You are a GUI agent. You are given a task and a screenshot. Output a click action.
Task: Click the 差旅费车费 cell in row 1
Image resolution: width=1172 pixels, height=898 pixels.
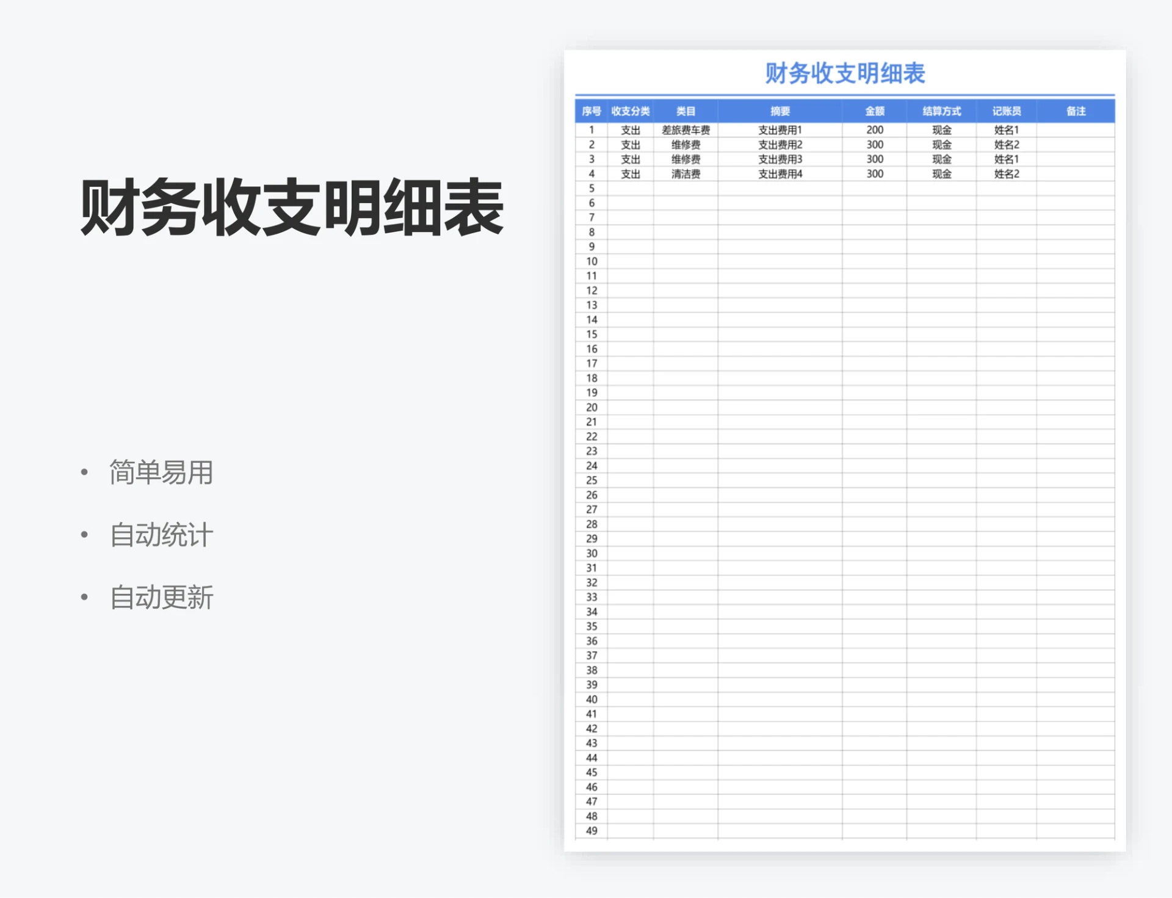[687, 129]
